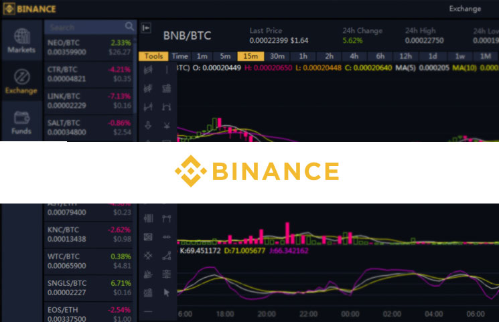Click the 22:00 label on the time axis
The image size is (499, 322).
(x=308, y=315)
